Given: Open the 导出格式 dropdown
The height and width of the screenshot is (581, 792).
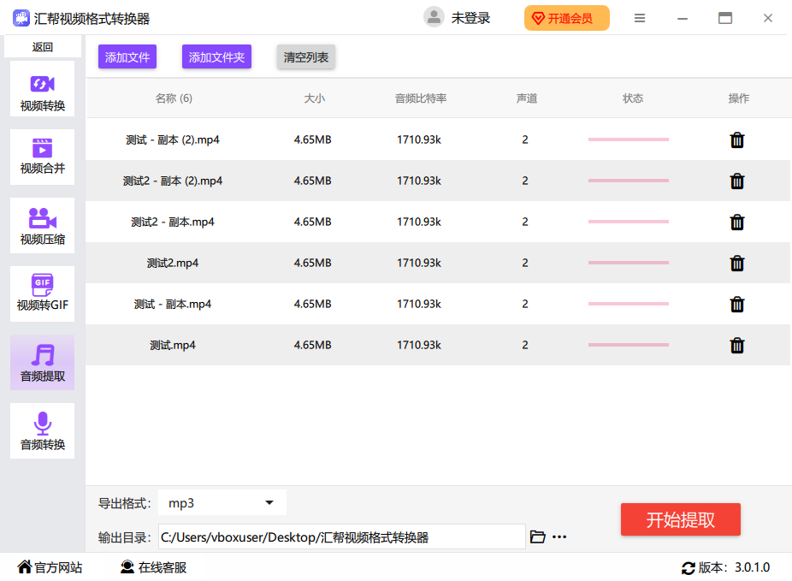Looking at the screenshot, I should pos(222,503).
